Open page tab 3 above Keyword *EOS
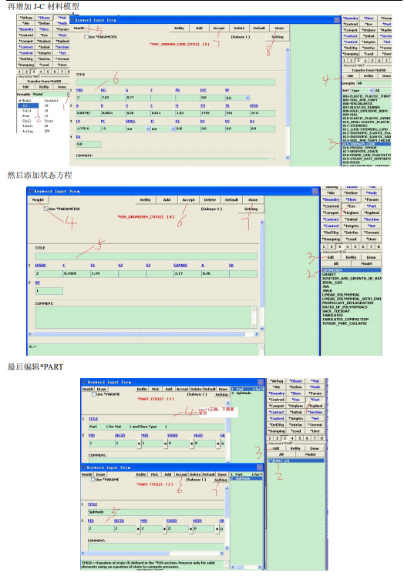Viewport: 404px width, 586px height. pyautogui.click(x=339, y=246)
